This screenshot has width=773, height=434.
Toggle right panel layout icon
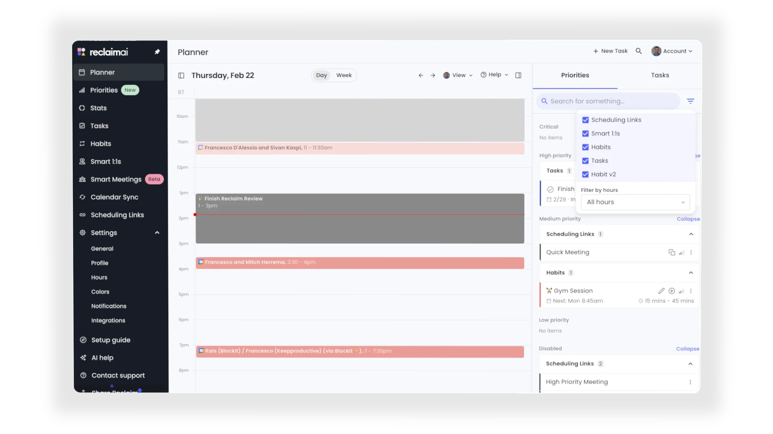coord(518,75)
